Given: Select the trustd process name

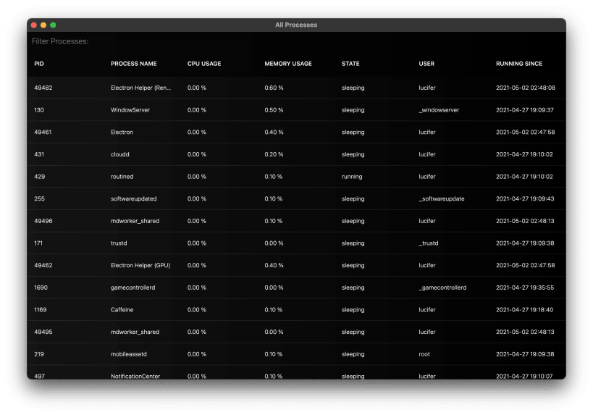Looking at the screenshot, I should pyautogui.click(x=119, y=243).
